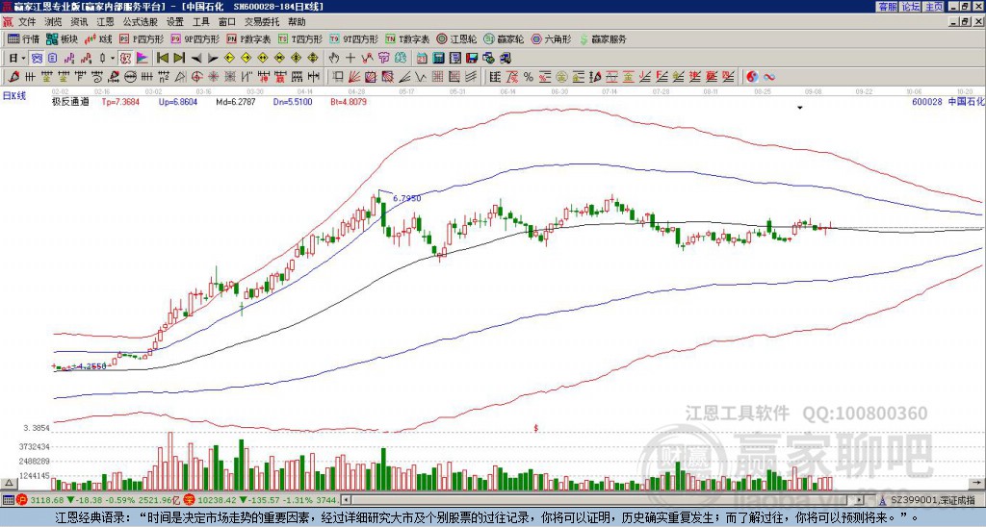Open the 板块 sector view
Screen dimensions: 986x527
coord(62,38)
